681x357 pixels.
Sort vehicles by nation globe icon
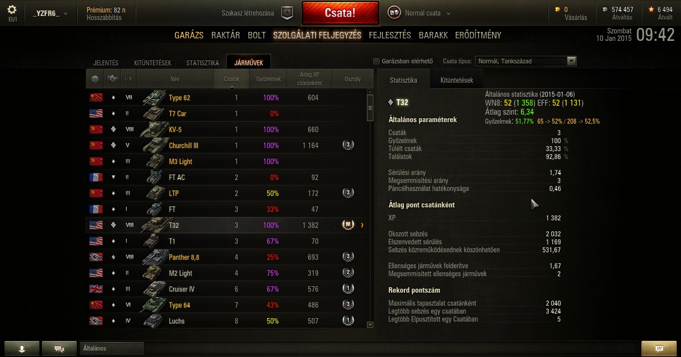(95, 79)
